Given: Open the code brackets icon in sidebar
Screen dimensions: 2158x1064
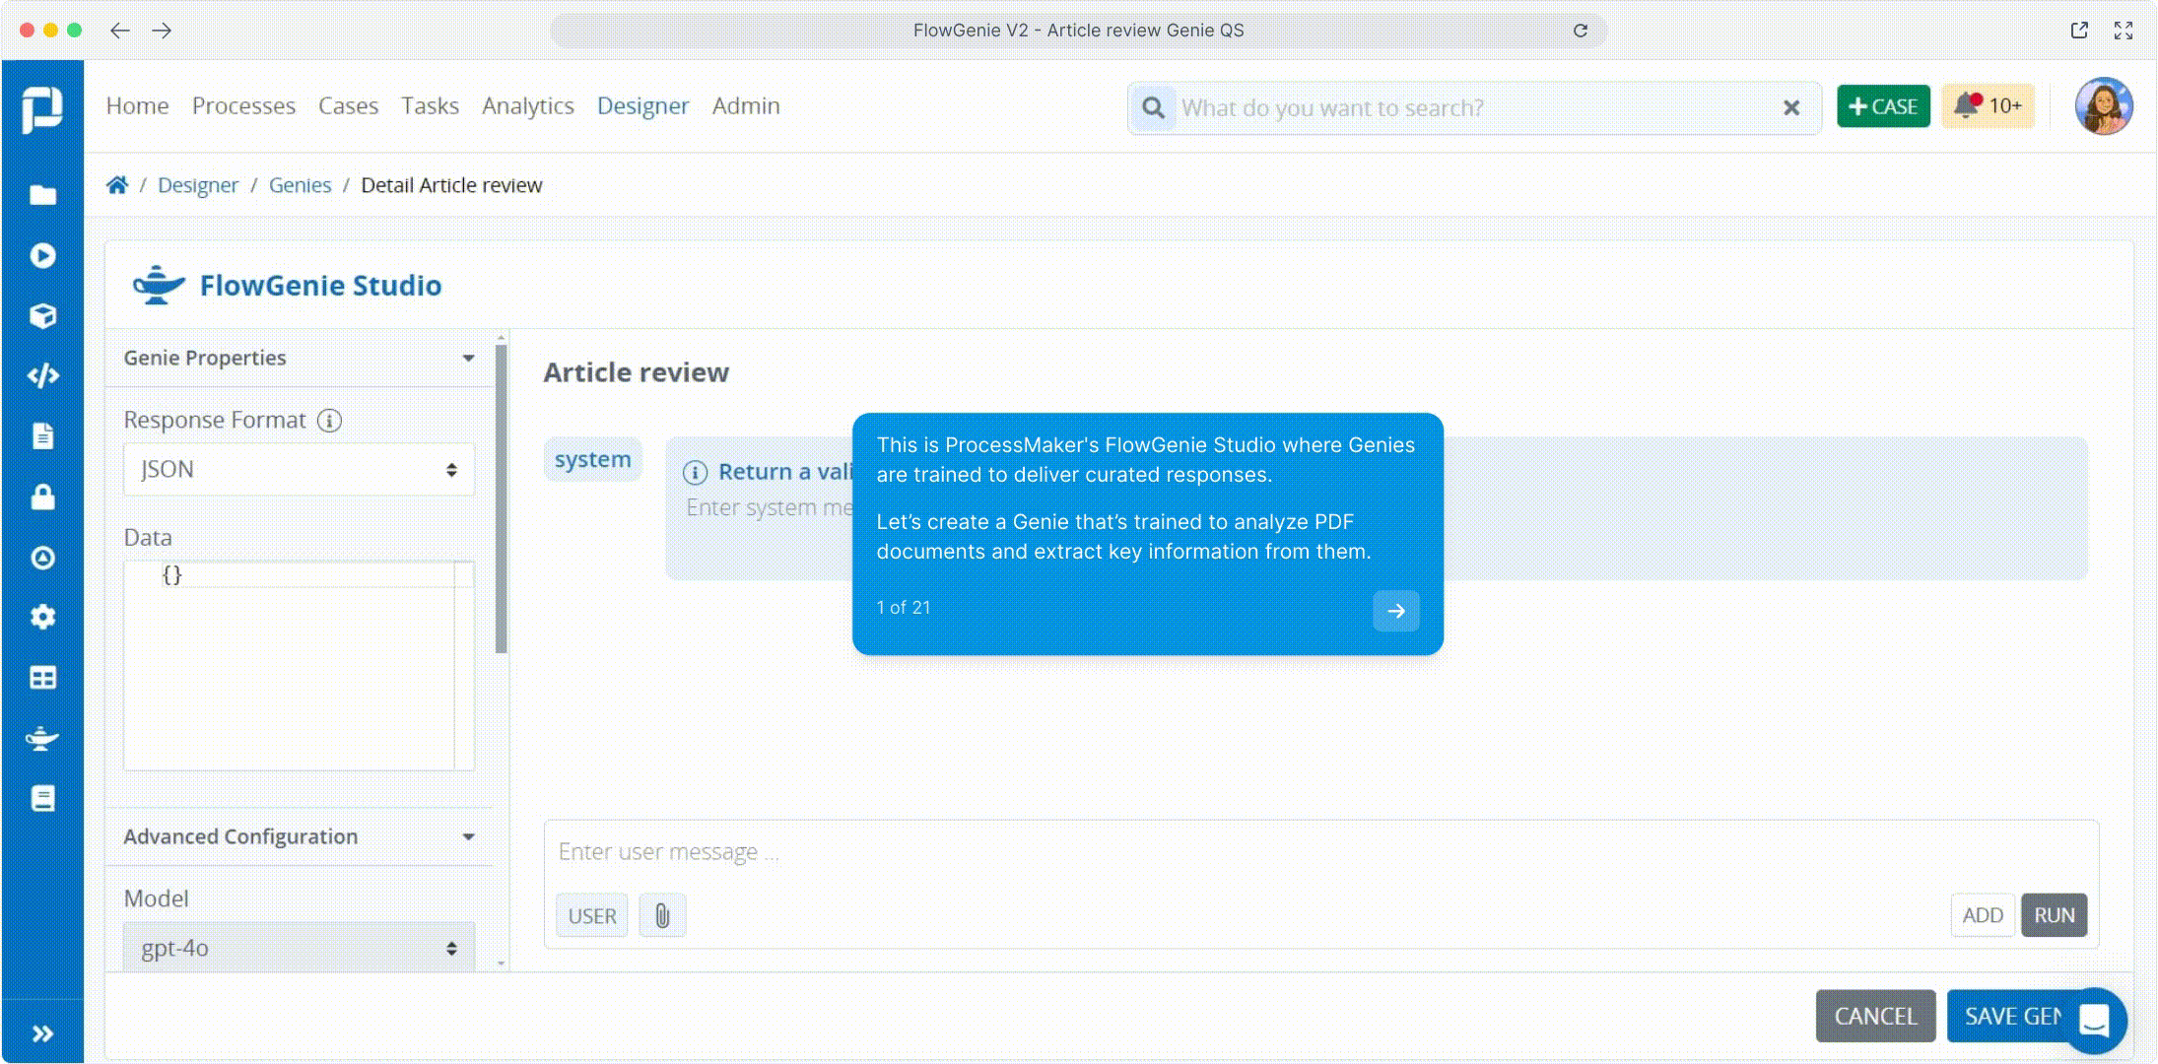Looking at the screenshot, I should coord(42,375).
